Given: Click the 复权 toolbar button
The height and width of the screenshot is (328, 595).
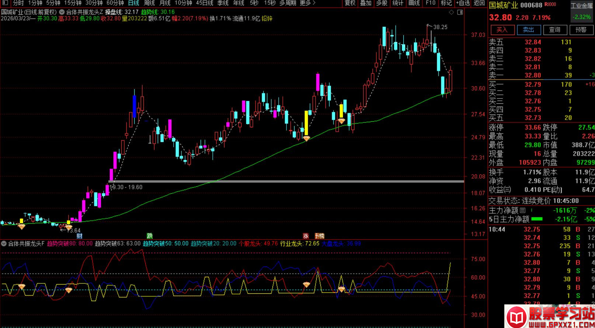Looking at the screenshot, I should (350, 3).
